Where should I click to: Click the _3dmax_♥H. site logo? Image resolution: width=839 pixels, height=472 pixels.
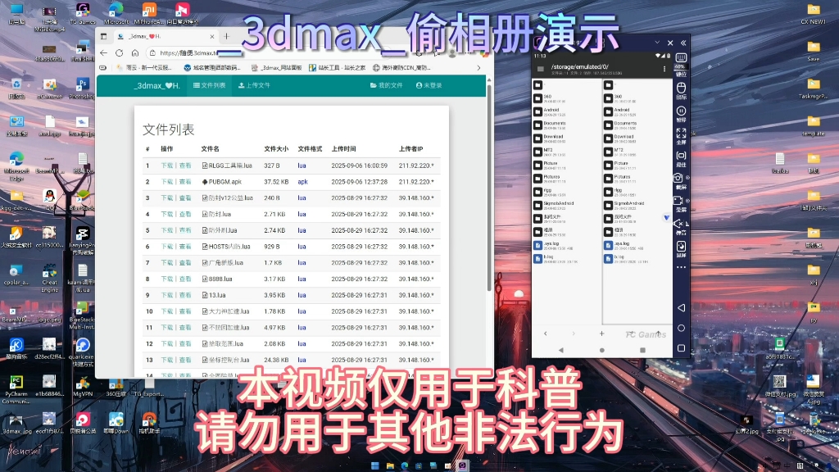click(x=156, y=85)
